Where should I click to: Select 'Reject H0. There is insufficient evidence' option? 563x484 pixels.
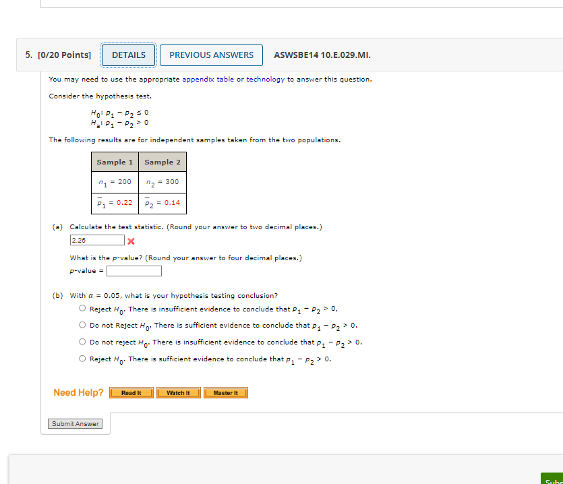[x=82, y=308]
